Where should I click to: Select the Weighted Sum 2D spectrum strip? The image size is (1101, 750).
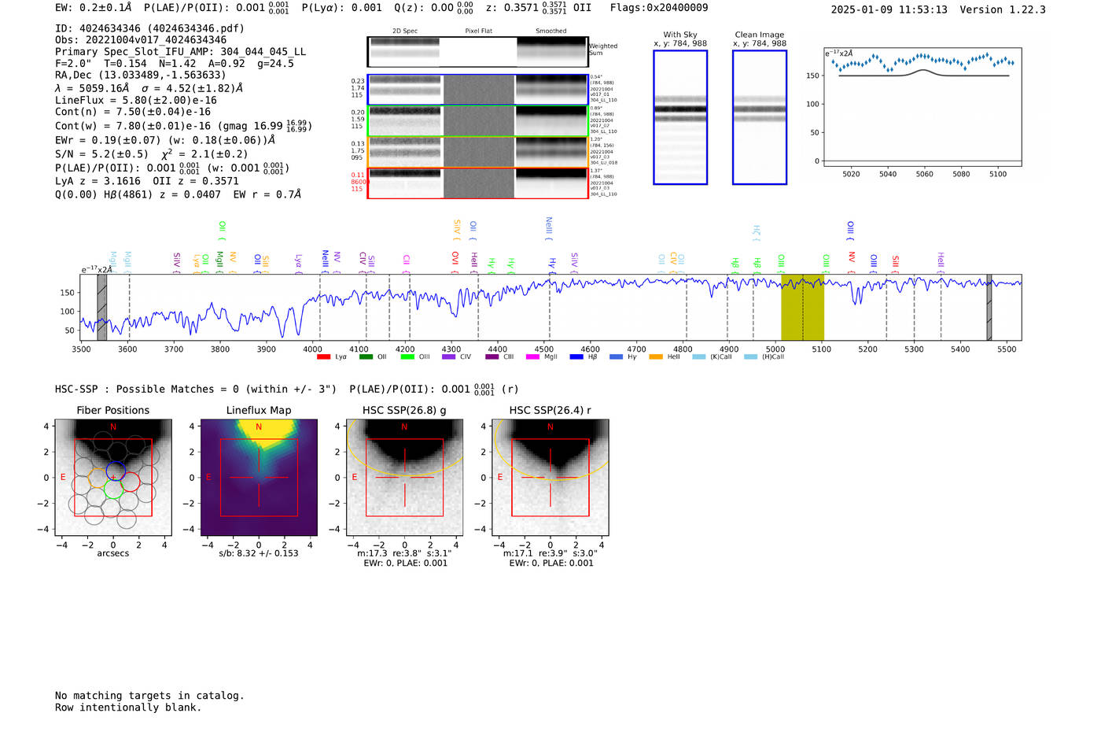click(x=477, y=51)
